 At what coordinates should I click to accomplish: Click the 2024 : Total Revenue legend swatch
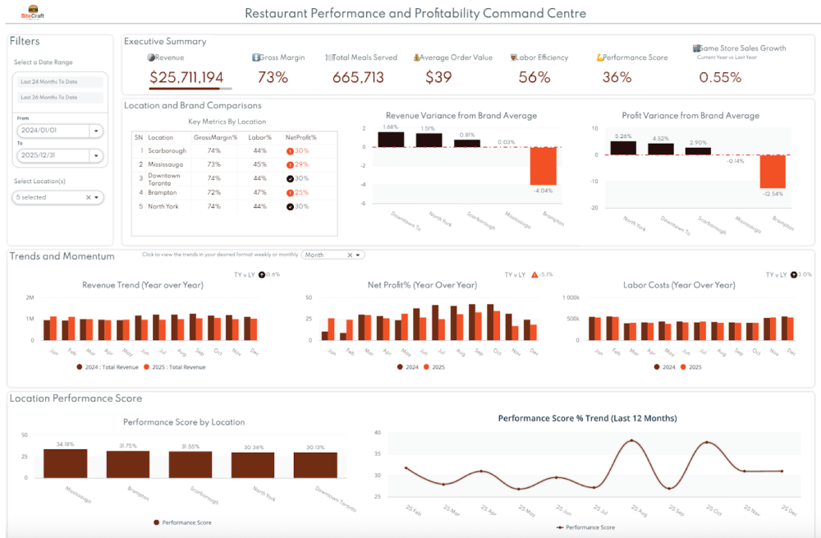(x=79, y=367)
